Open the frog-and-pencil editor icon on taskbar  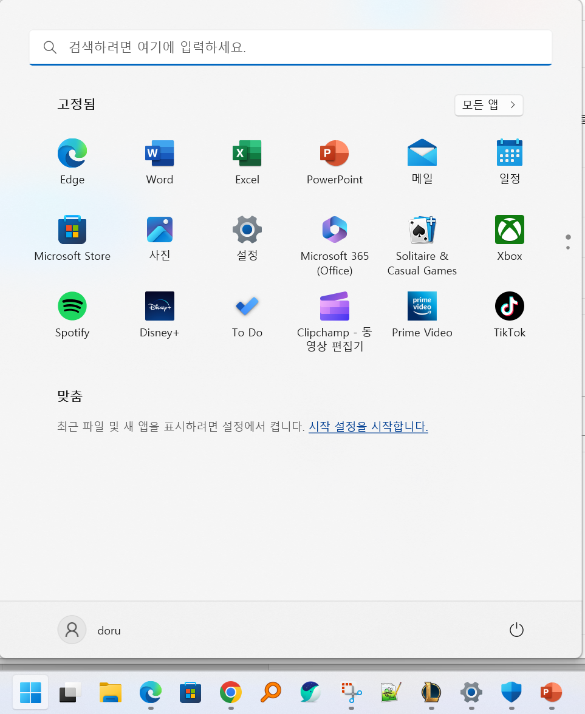pyautogui.click(x=391, y=693)
